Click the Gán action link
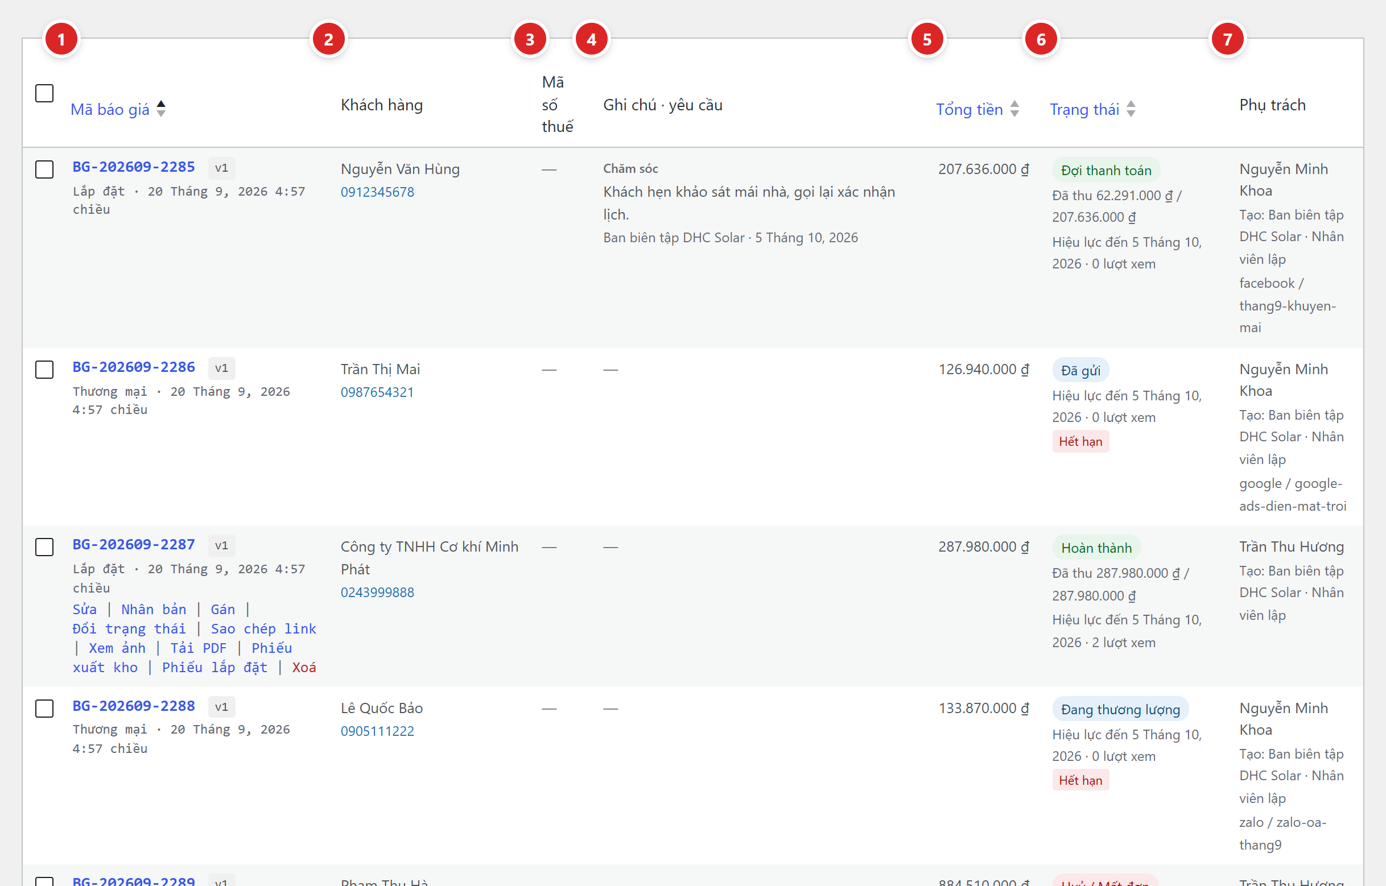Image resolution: width=1386 pixels, height=886 pixels. coord(223,609)
